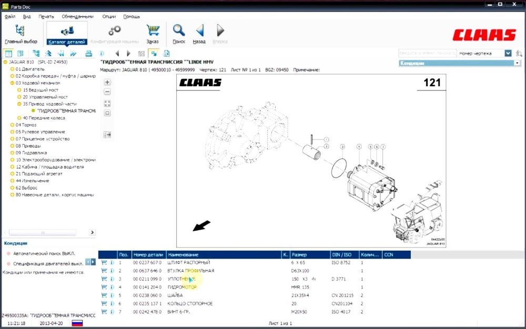Toggle the linked-view highlighted toolbar button
This screenshot has width=526, height=329.
click(x=154, y=53)
